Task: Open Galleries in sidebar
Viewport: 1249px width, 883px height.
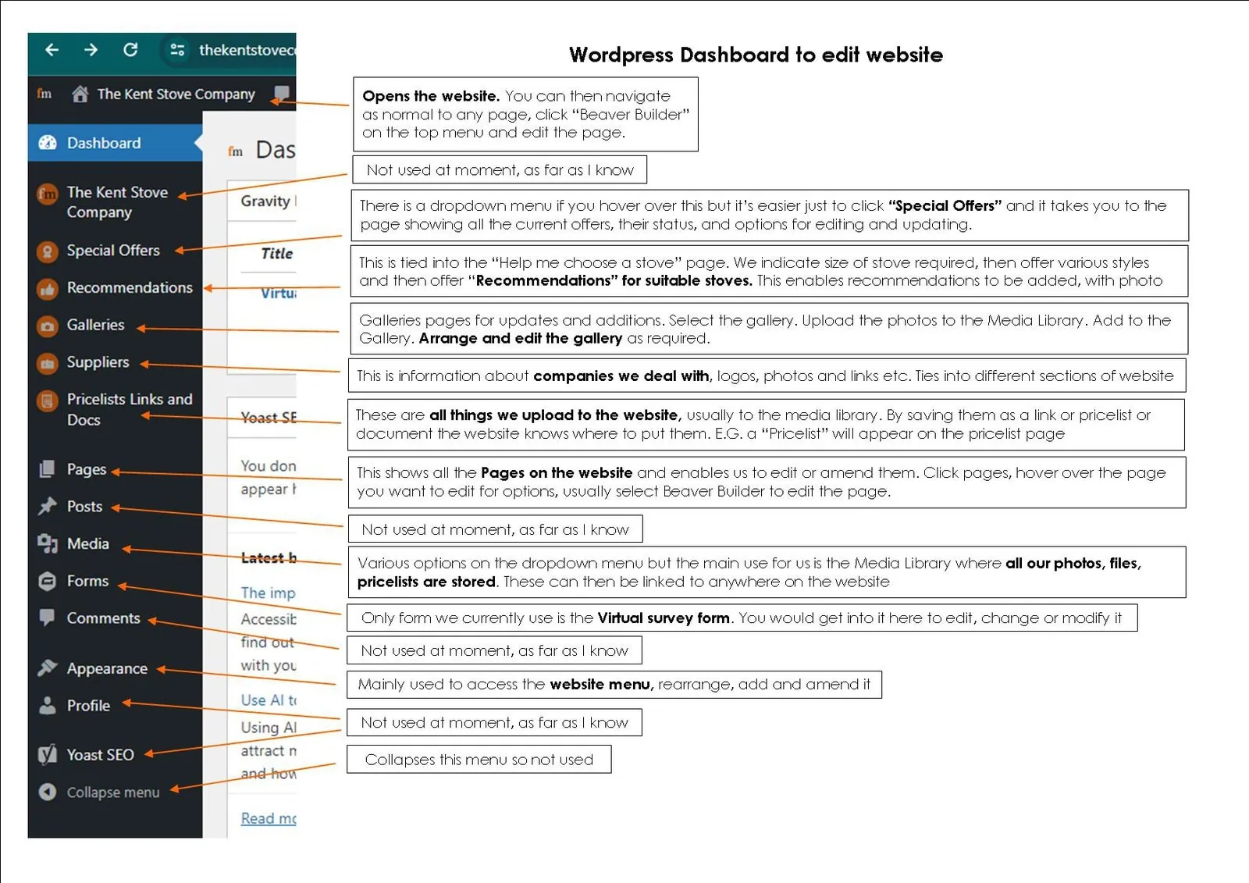Action: pyautogui.click(x=95, y=325)
